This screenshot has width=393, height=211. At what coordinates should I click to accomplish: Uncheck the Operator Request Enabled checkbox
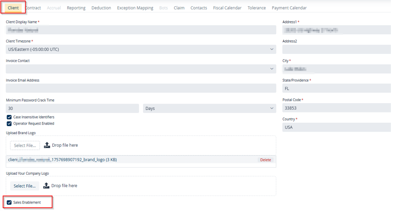pyautogui.click(x=9, y=124)
